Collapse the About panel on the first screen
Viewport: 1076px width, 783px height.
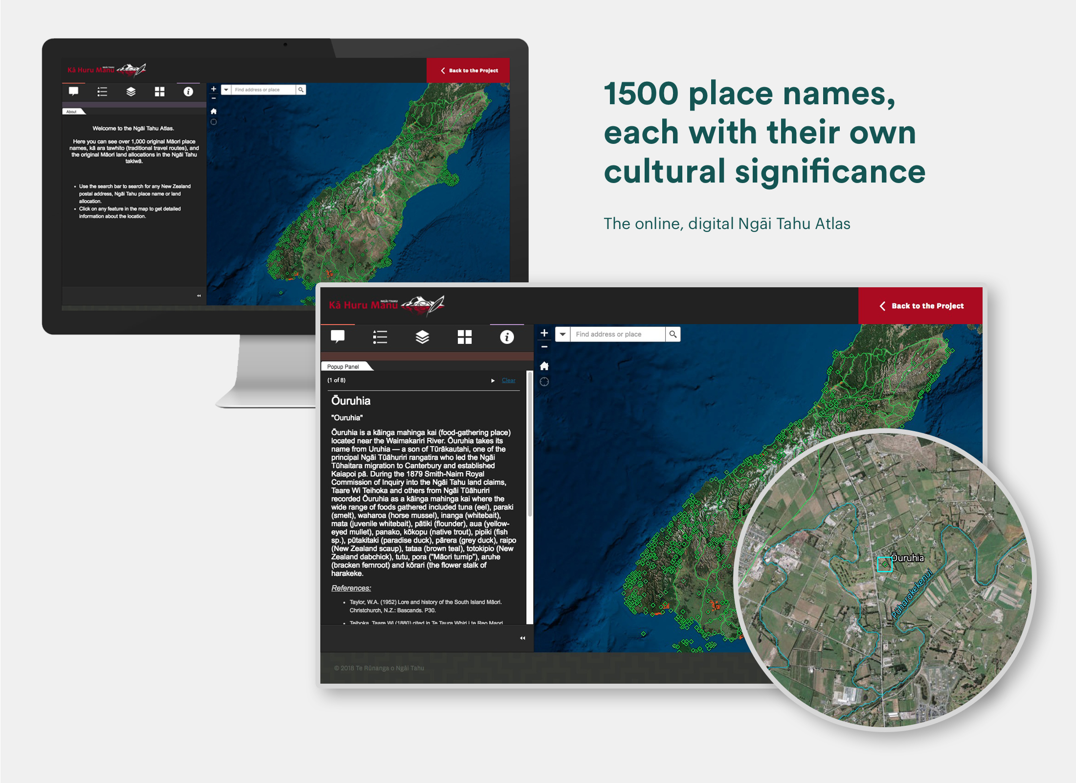(199, 296)
